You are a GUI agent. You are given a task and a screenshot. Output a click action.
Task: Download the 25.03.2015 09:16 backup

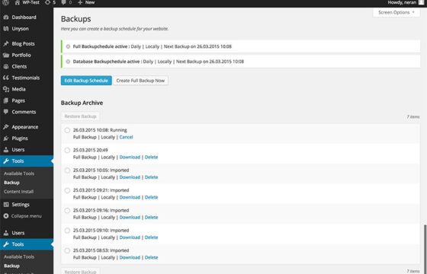(x=130, y=218)
